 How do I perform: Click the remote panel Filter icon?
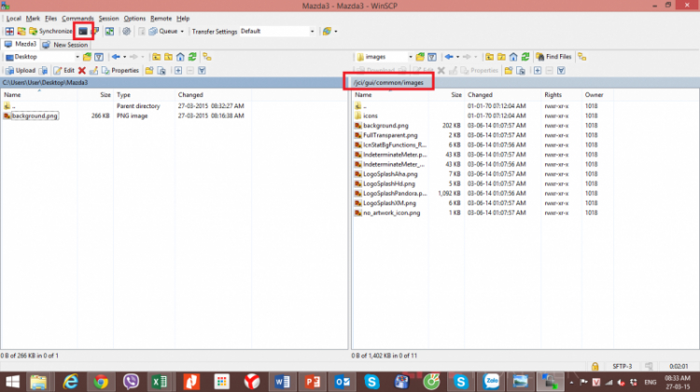pyautogui.click(x=432, y=57)
